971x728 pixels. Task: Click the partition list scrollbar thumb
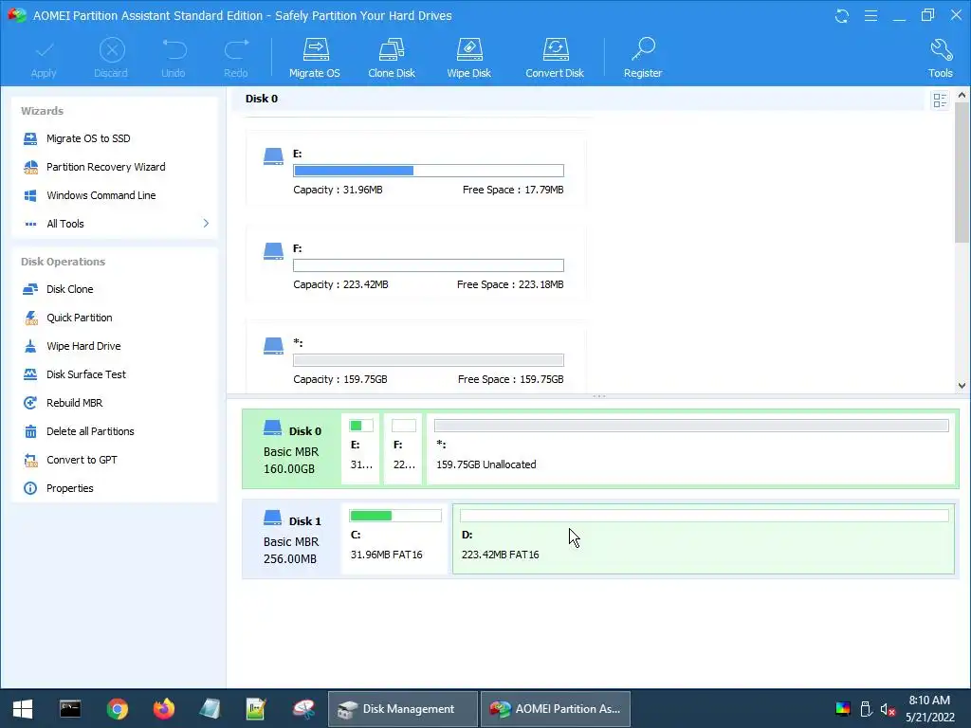click(x=962, y=173)
